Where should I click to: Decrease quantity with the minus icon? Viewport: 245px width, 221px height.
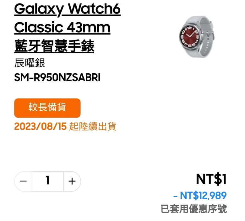tap(23, 182)
